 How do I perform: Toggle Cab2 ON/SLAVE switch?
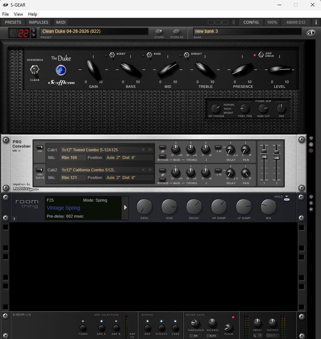(x=40, y=170)
